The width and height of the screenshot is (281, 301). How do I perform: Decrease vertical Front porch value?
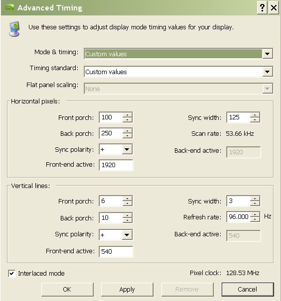point(127,203)
